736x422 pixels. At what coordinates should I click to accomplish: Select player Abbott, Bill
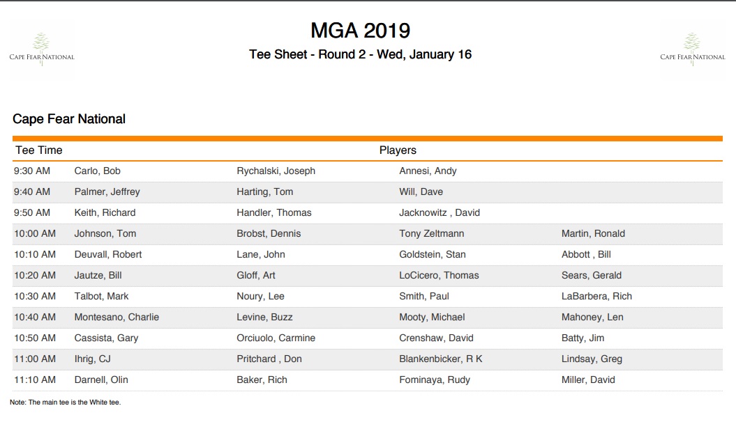pyautogui.click(x=586, y=254)
